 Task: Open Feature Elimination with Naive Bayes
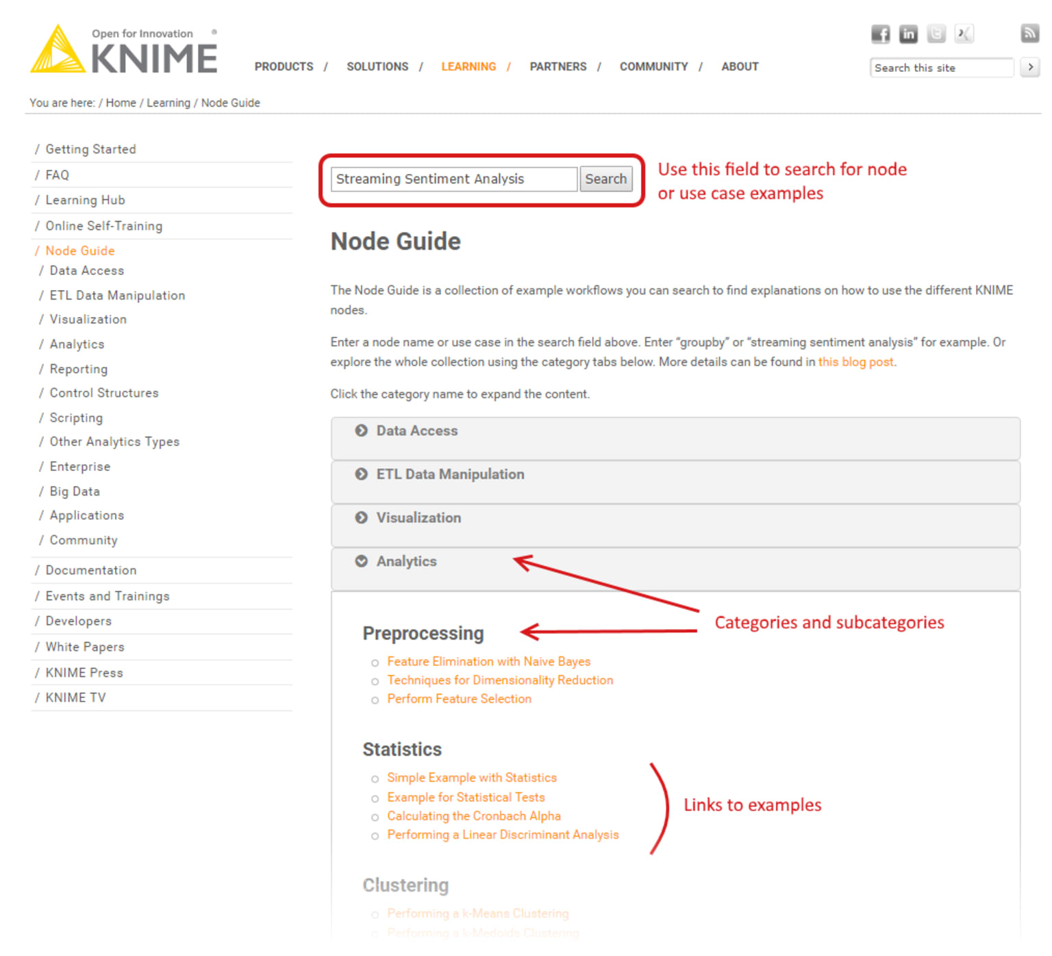click(x=488, y=662)
